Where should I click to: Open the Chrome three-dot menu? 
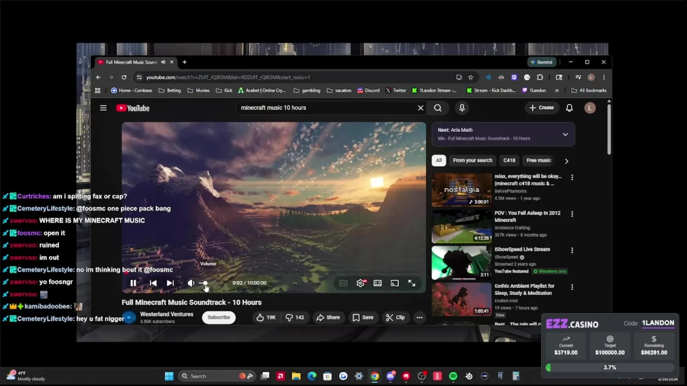pos(604,77)
